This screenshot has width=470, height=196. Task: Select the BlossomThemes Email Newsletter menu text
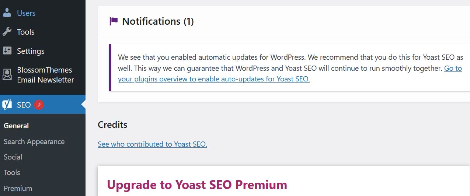45,75
